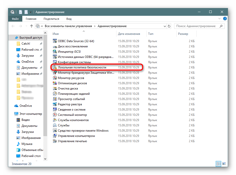Click the Up one level arrow button

tap(32, 26)
